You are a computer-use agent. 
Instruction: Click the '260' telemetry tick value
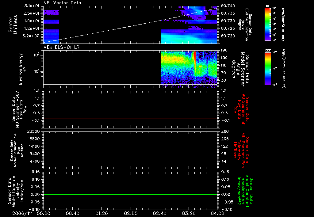pyautogui.click(x=225, y=131)
